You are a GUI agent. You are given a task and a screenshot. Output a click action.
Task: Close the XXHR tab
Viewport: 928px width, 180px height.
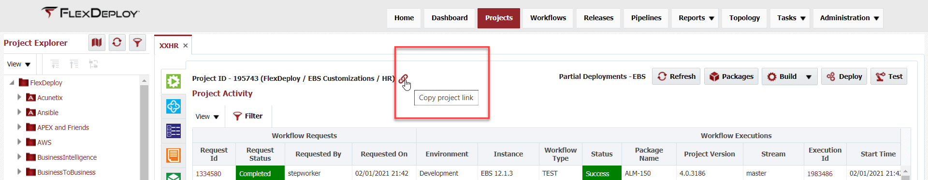point(186,46)
